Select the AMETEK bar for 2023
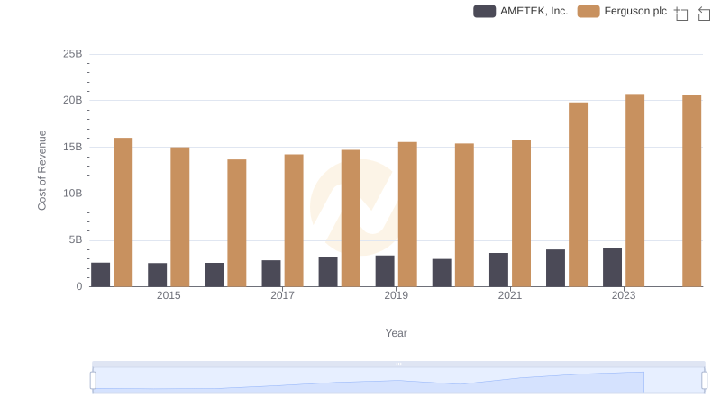This screenshot has width=721, height=415. pyautogui.click(x=613, y=267)
